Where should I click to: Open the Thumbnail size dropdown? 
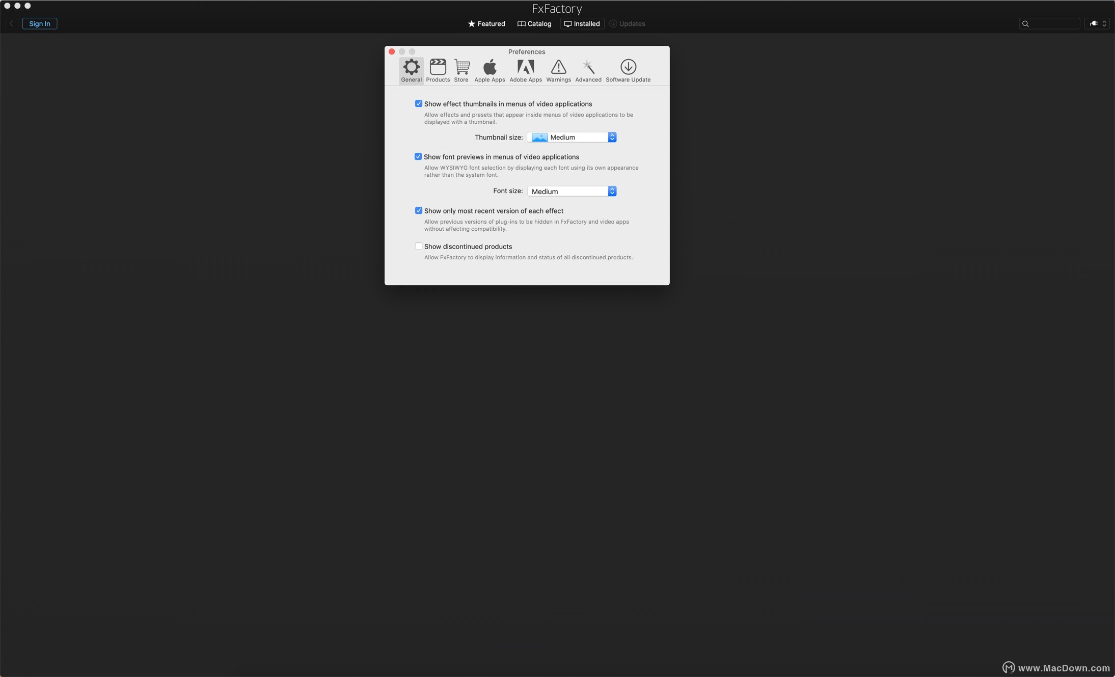(x=572, y=138)
